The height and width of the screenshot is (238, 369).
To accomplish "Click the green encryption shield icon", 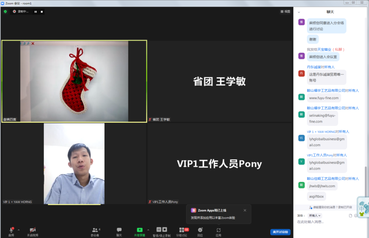I will click(5, 11).
